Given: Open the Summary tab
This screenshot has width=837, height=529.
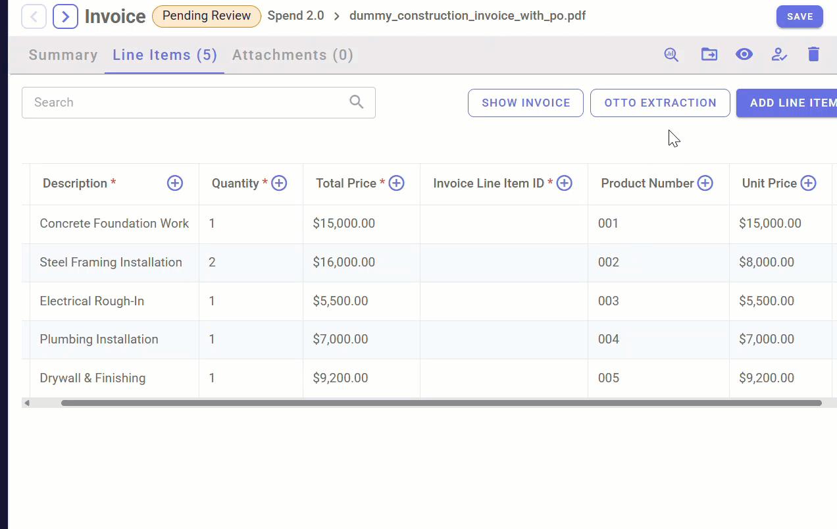Looking at the screenshot, I should (x=63, y=55).
